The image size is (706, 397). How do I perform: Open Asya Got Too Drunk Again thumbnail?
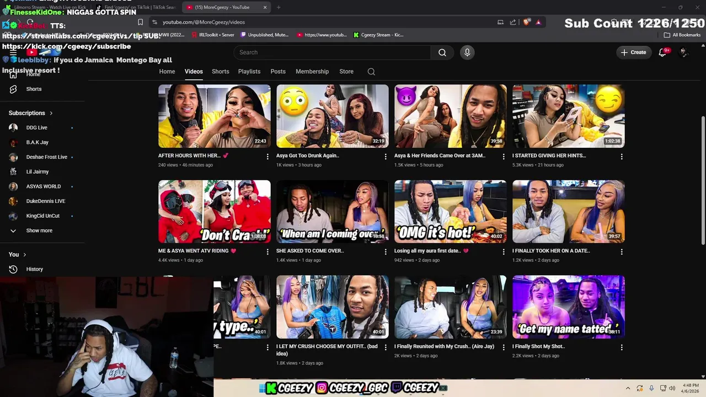tap(333, 116)
